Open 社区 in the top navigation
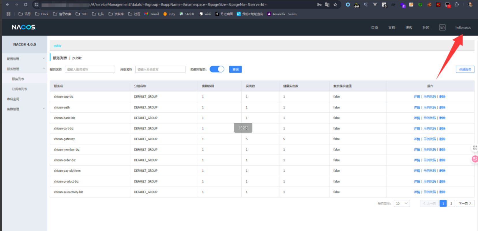Image resolution: width=478 pixels, height=231 pixels. [x=426, y=28]
